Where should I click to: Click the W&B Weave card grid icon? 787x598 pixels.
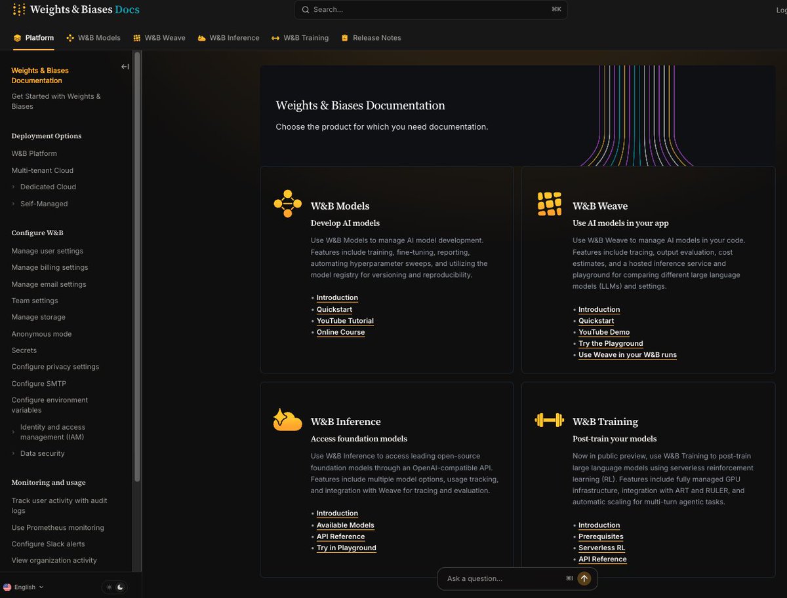(x=550, y=204)
